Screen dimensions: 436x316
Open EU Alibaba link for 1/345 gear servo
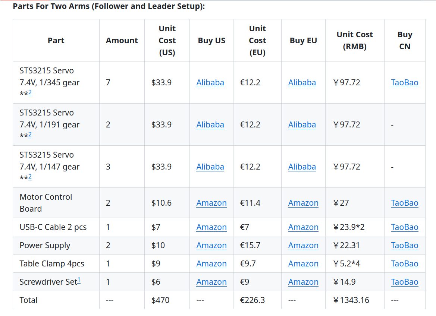pos(302,83)
